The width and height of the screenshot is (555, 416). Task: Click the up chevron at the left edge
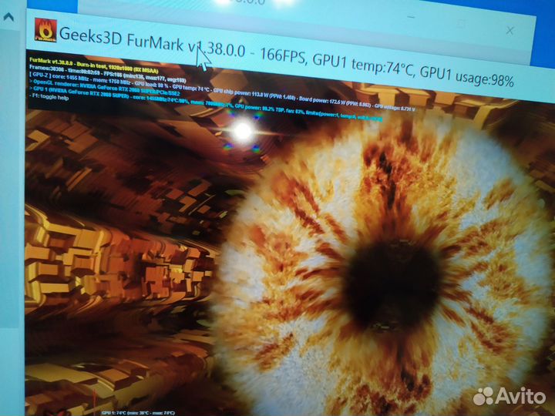pyautogui.click(x=8, y=17)
